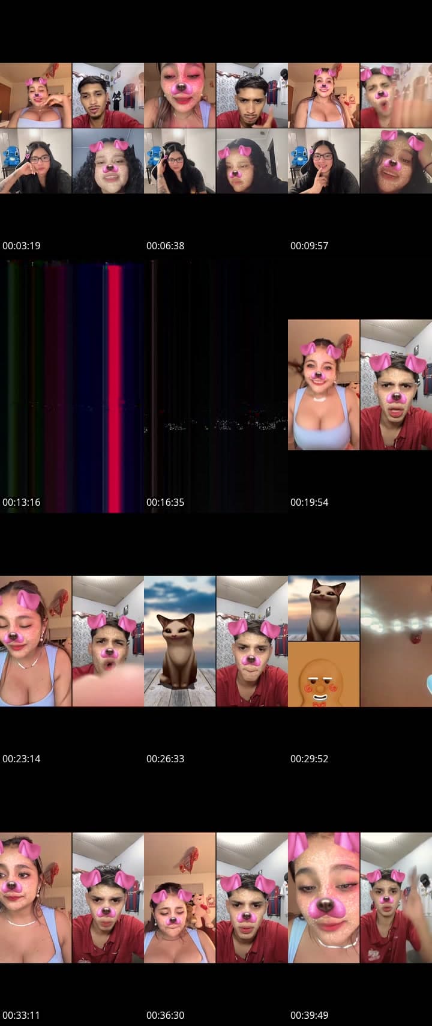
Task: Click the 00:23:14 timestamp text
Action: coord(22,759)
